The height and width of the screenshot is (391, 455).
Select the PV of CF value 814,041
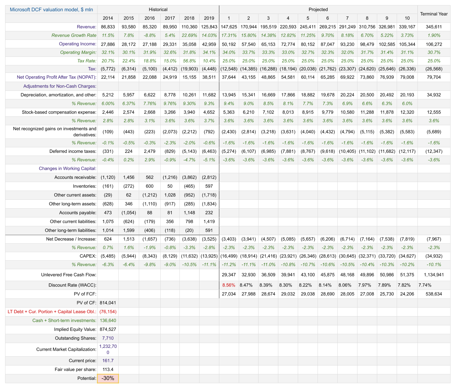tap(108, 303)
